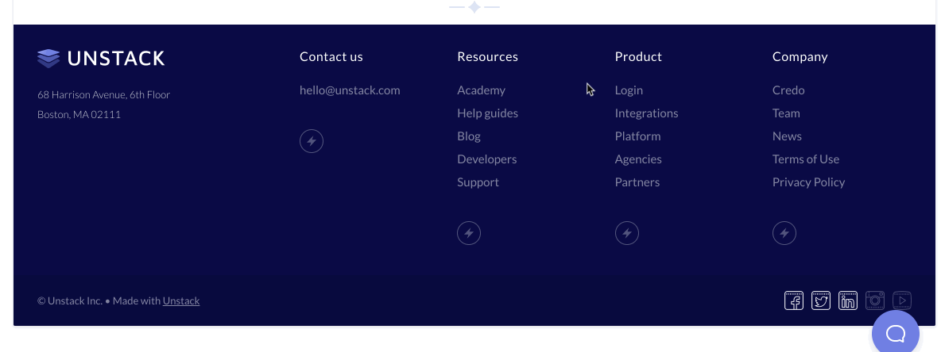Open the Developers page link
This screenshot has height=352, width=941.
click(x=486, y=159)
